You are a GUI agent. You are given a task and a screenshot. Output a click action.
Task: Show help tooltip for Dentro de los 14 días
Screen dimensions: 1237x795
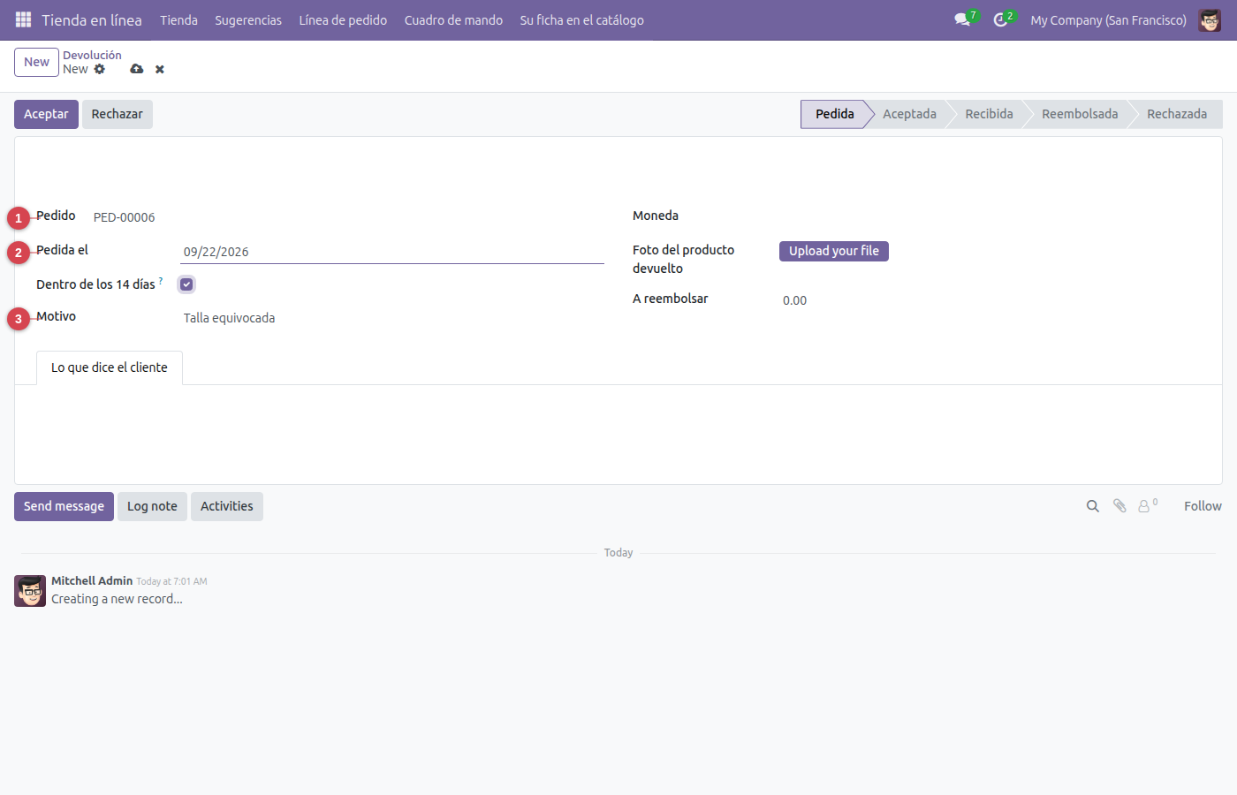[x=161, y=280]
